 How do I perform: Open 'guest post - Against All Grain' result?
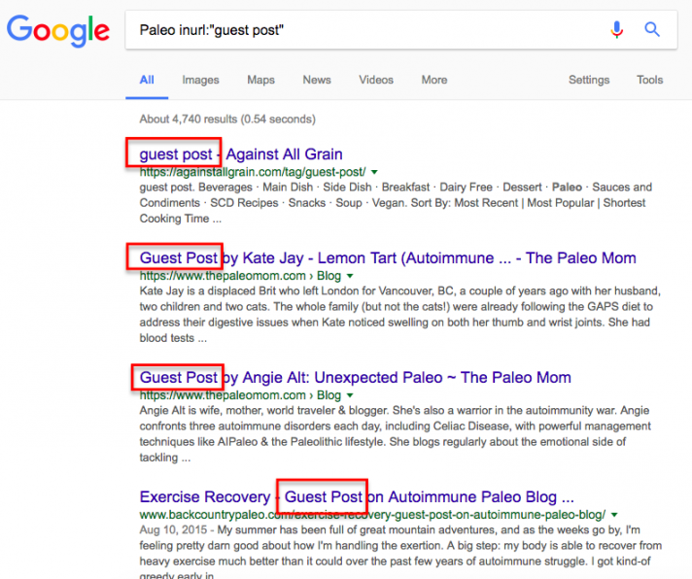pyautogui.click(x=241, y=154)
